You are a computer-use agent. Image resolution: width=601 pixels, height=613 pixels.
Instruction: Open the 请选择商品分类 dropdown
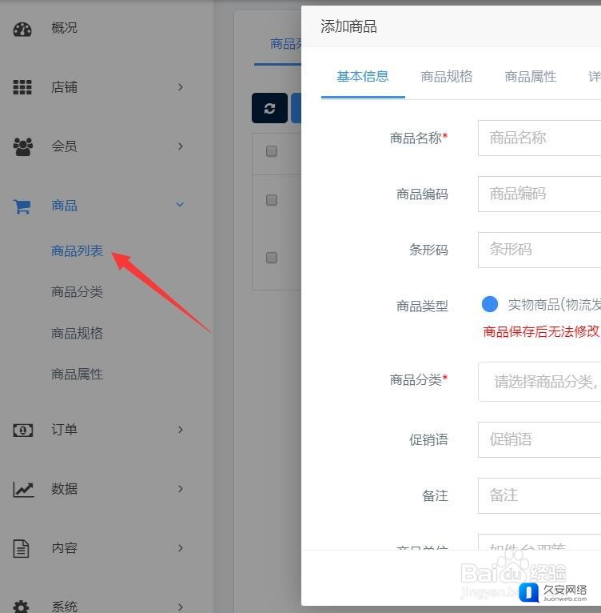[x=539, y=382]
